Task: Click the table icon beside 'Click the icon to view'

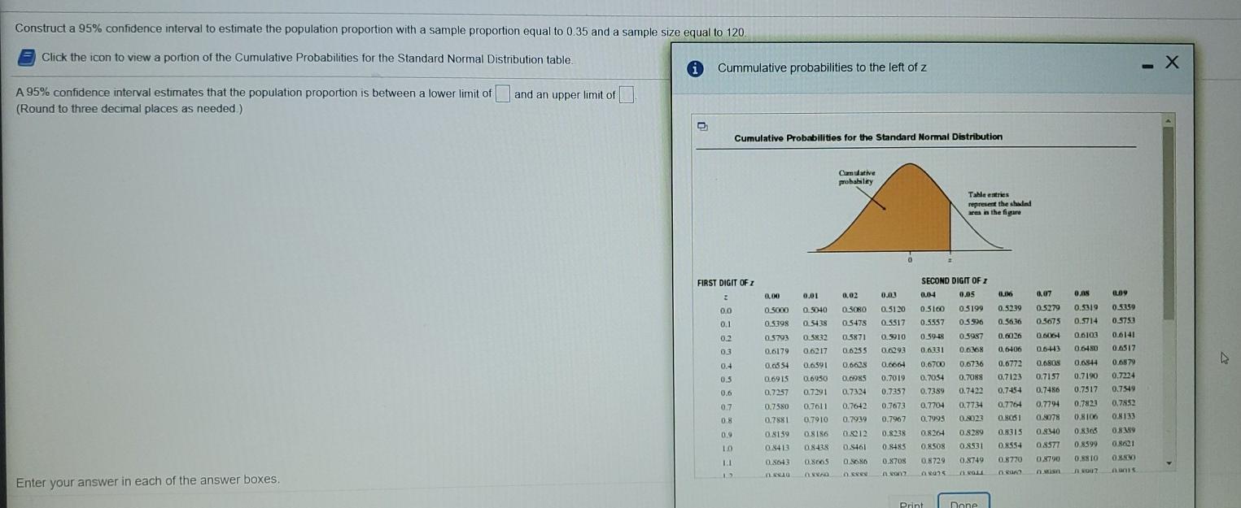Action: point(26,59)
